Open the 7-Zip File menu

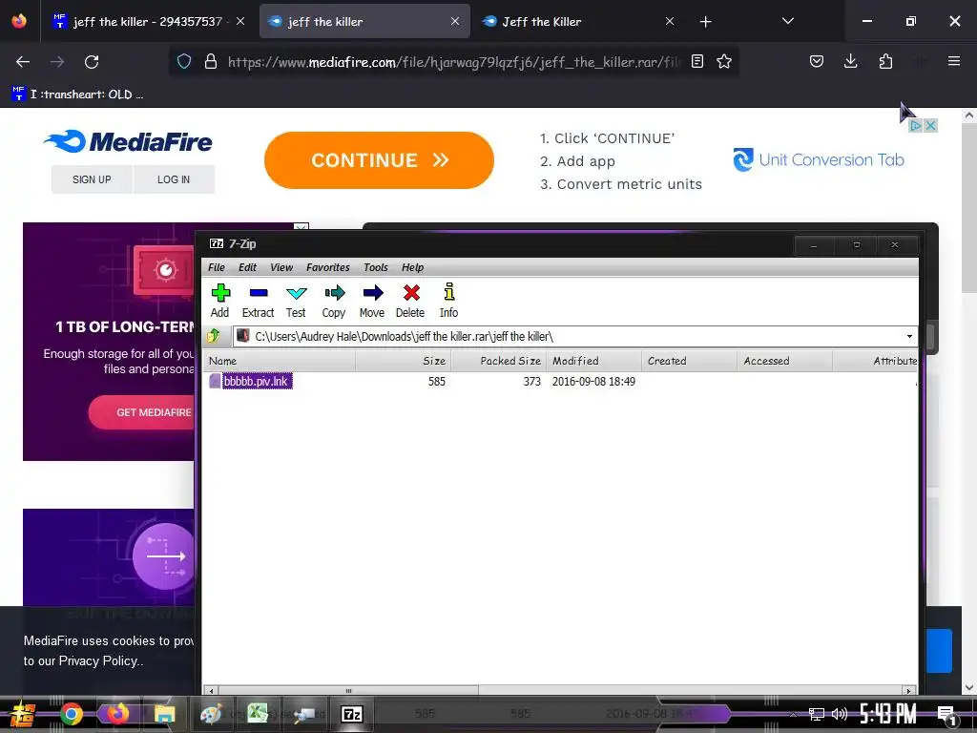[x=217, y=267]
